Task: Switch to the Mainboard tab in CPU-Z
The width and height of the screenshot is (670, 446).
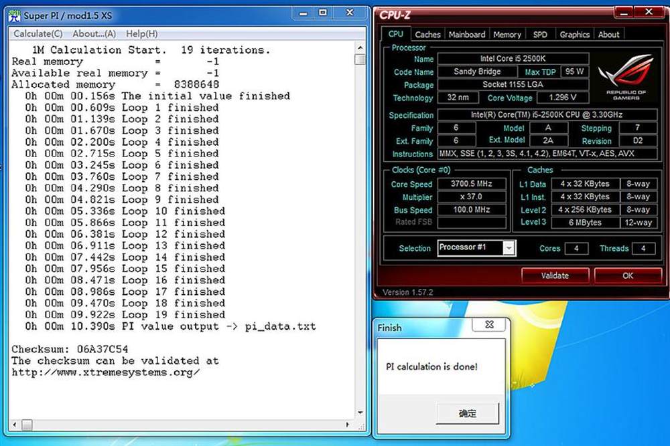Action: [x=466, y=35]
